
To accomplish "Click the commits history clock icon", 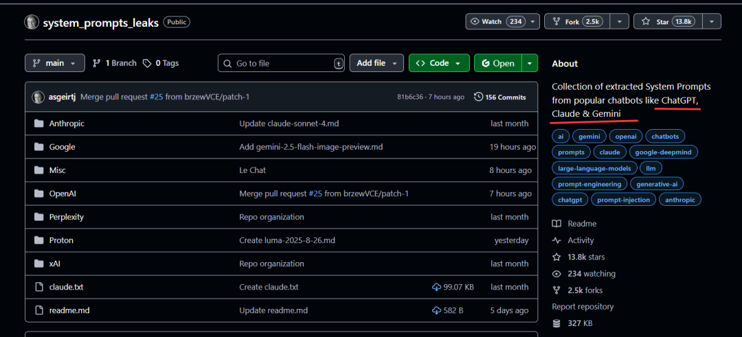I will click(478, 97).
